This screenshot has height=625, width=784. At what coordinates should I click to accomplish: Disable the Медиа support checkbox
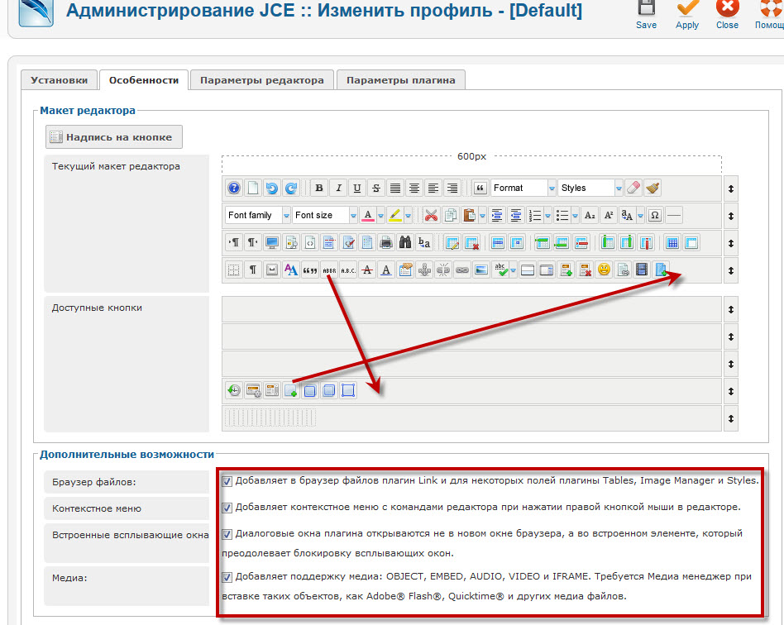(227, 577)
